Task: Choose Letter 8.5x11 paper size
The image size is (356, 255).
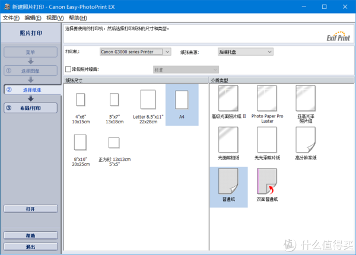Action: click(x=148, y=100)
